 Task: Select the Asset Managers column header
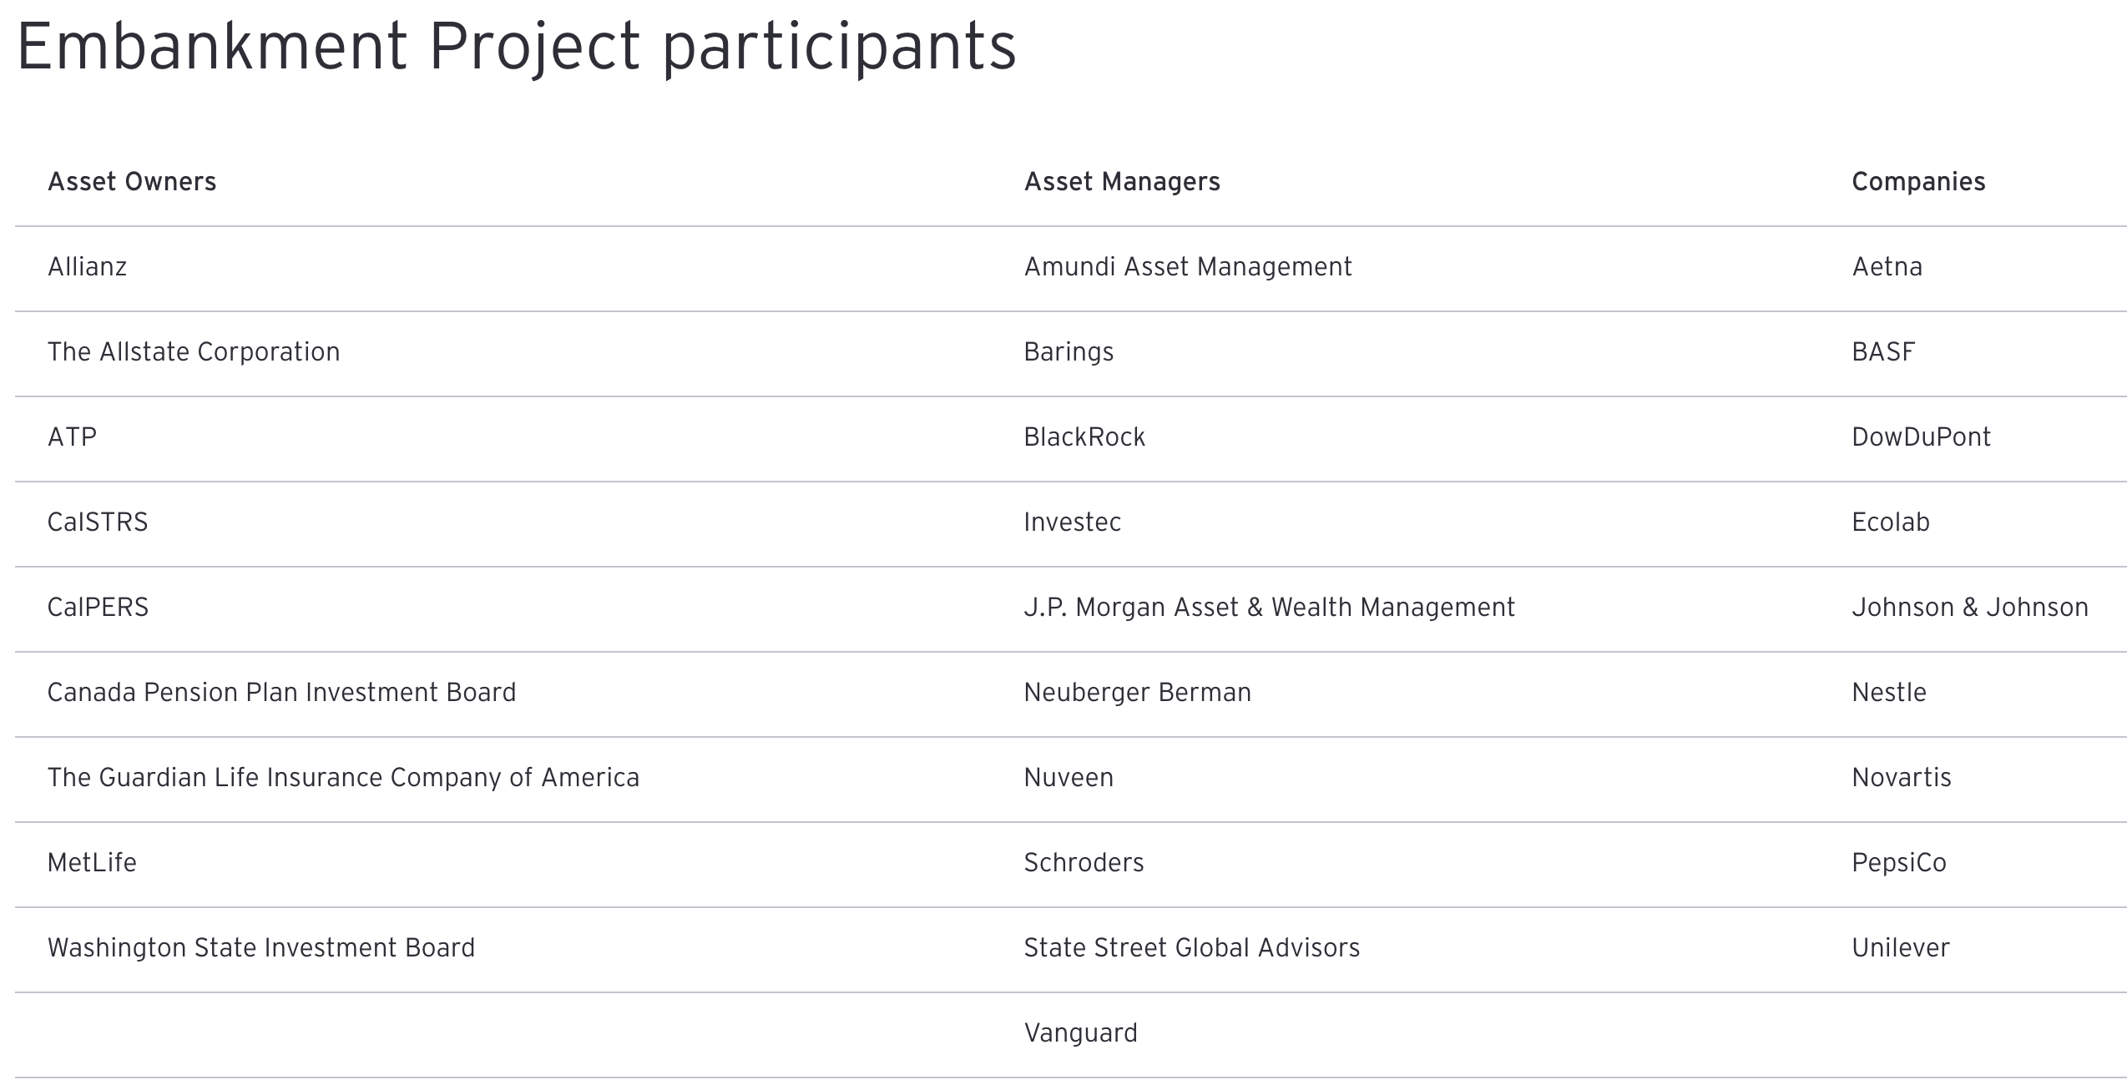[1122, 182]
